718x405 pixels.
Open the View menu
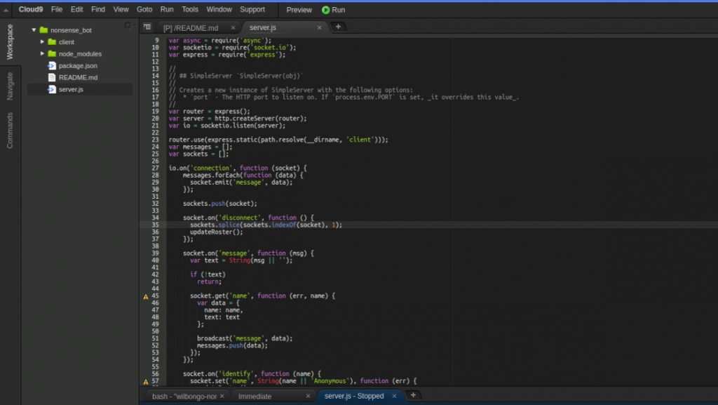121,9
